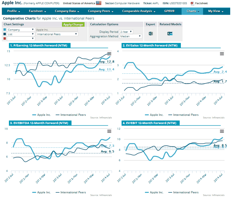Screen dimensions: 232x199
Task: Open the My View menu
Action: click(x=216, y=11)
